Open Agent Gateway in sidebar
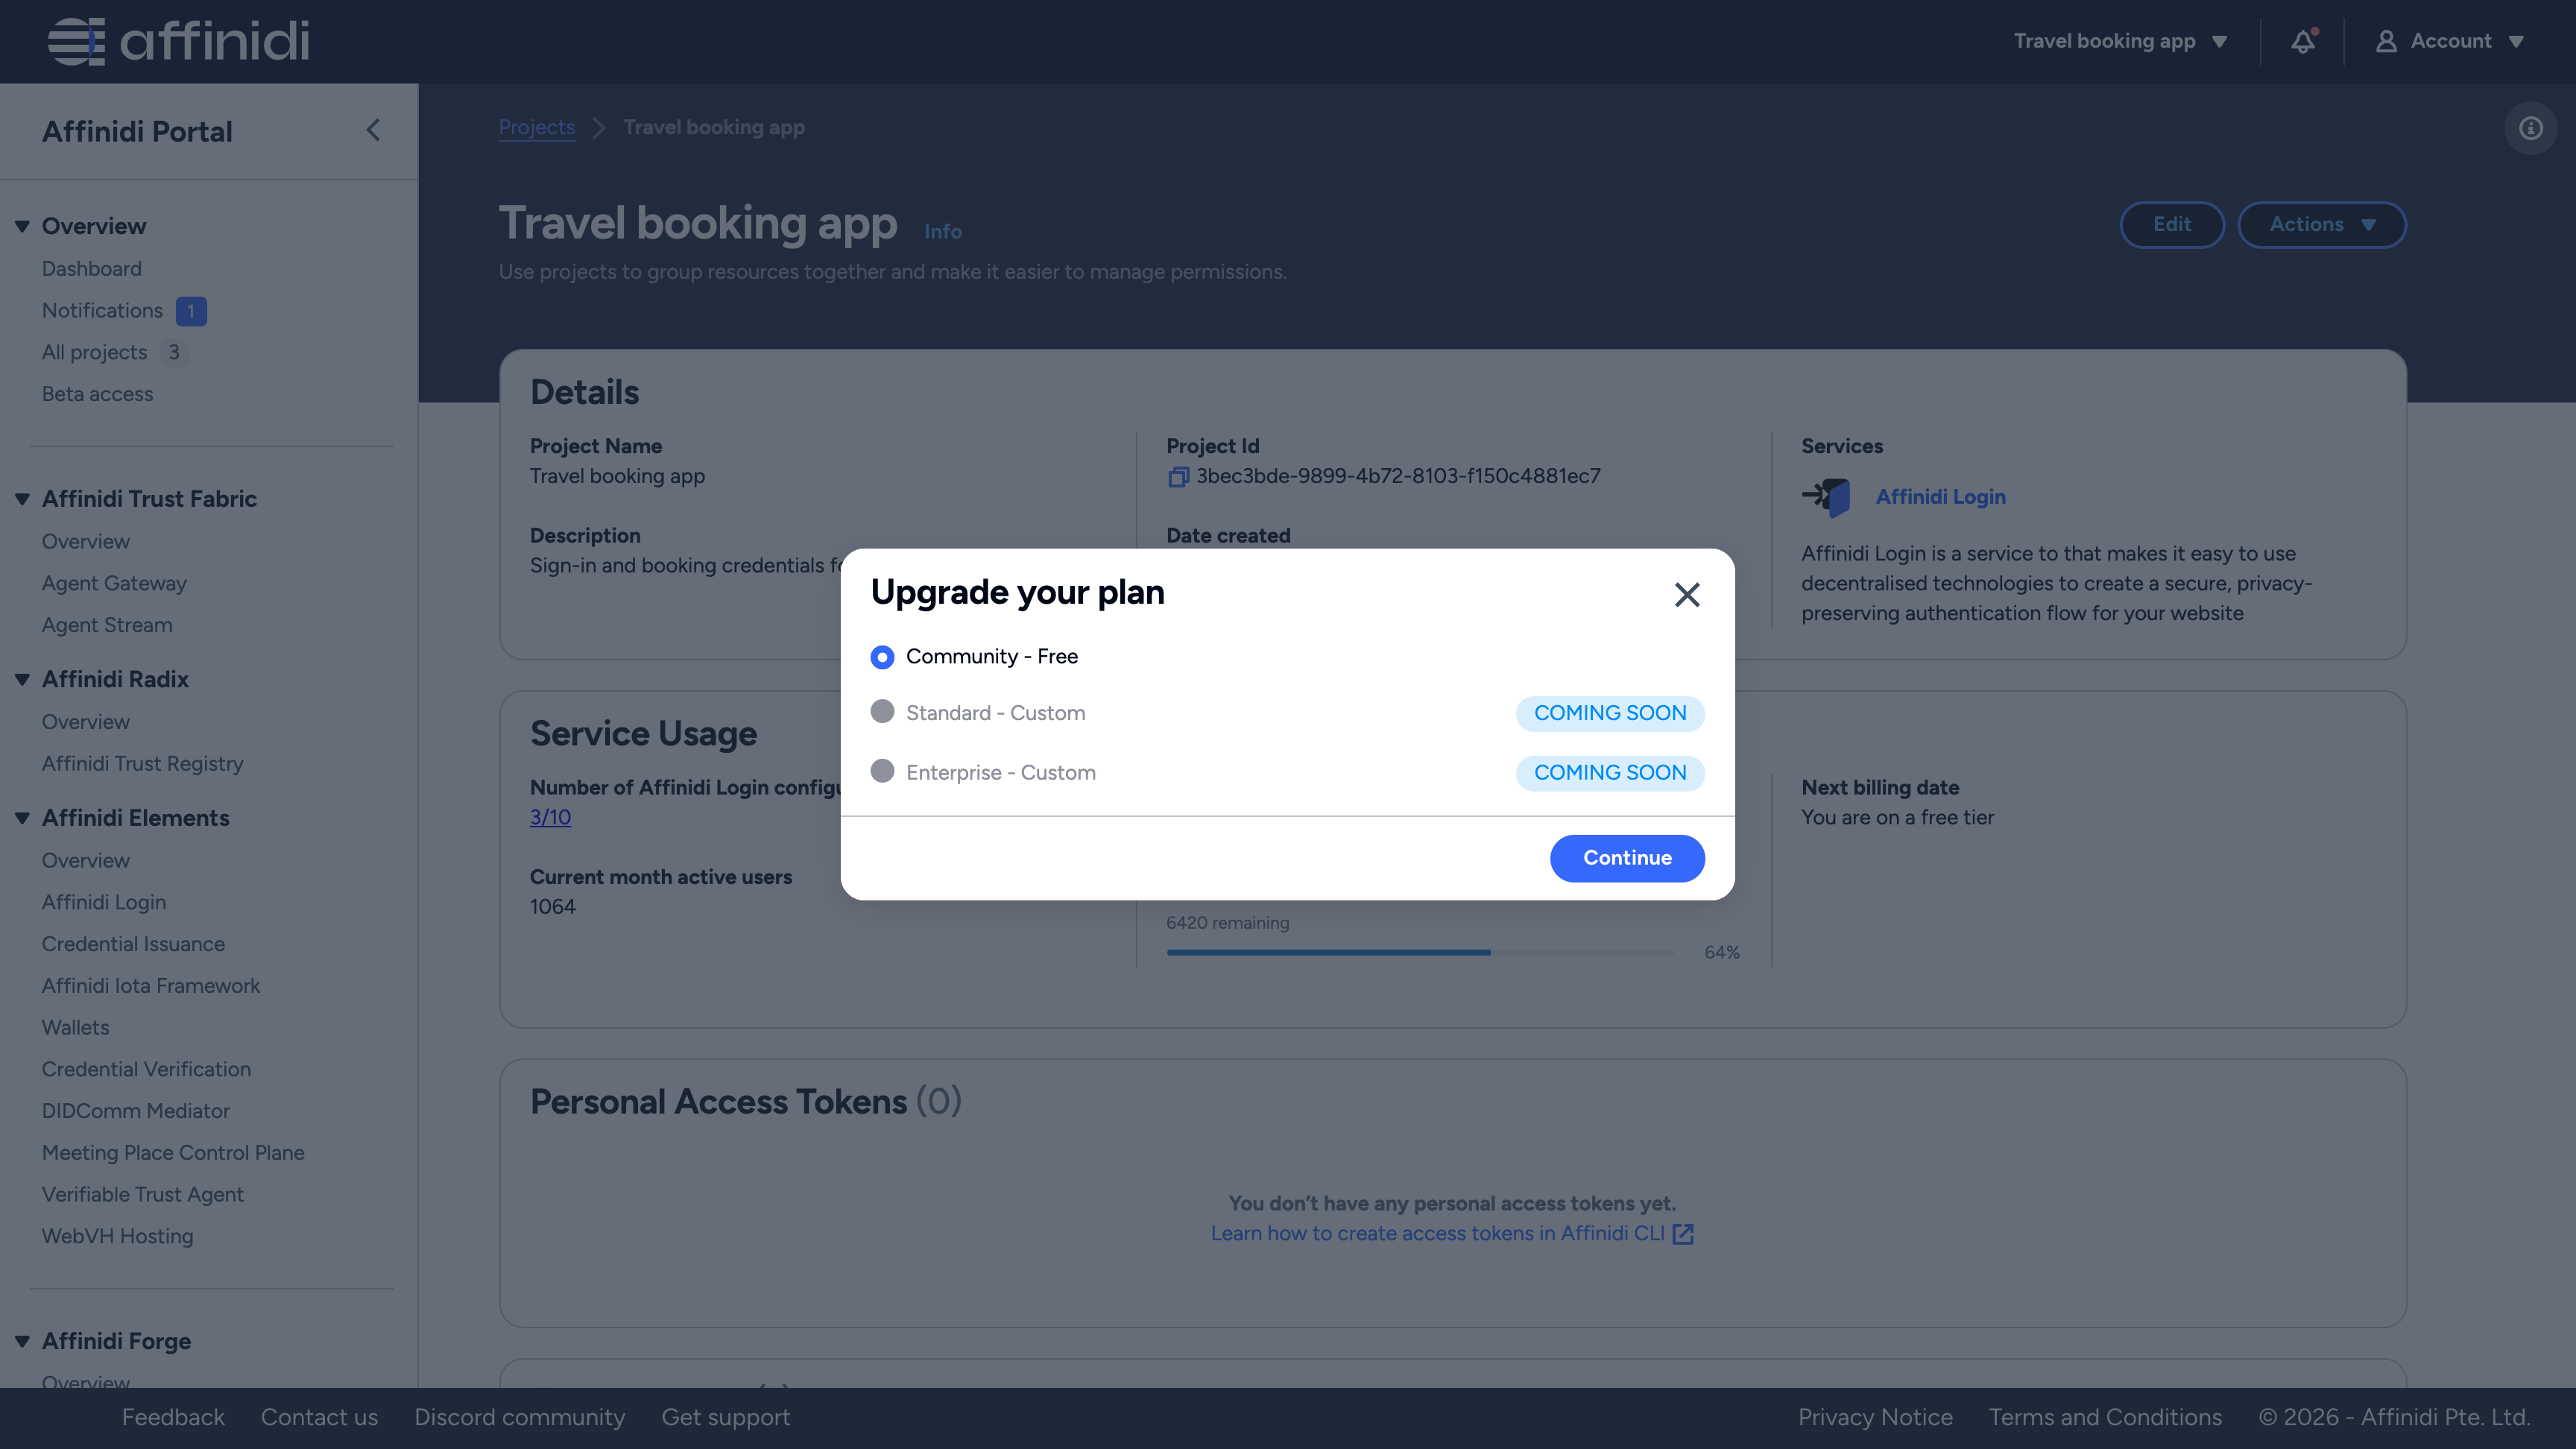This screenshot has width=2576, height=1449. tap(114, 583)
